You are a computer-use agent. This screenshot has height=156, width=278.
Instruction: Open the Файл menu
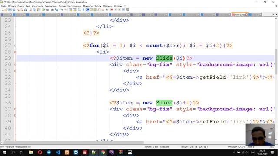(x=3, y=6)
